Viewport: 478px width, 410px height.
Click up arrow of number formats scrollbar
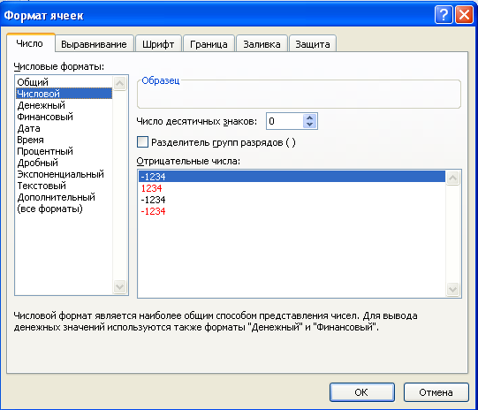click(x=120, y=83)
